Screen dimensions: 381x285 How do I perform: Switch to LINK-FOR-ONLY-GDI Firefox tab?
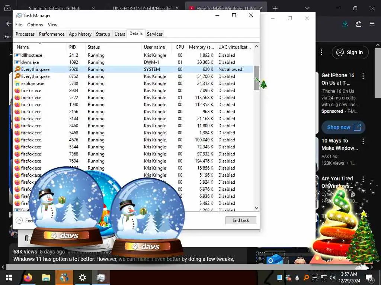pos(142,8)
